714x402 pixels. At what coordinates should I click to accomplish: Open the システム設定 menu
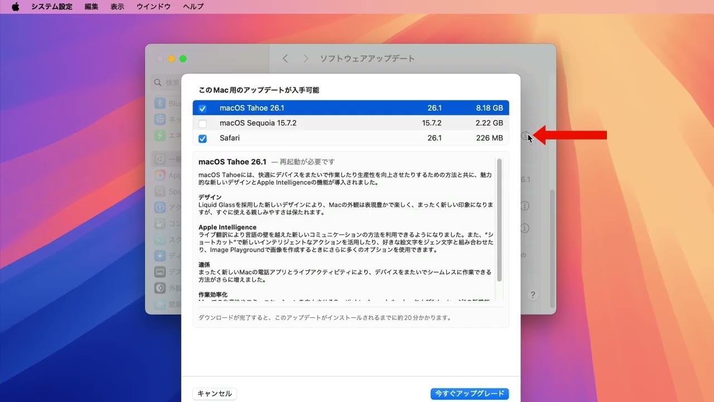click(52, 7)
